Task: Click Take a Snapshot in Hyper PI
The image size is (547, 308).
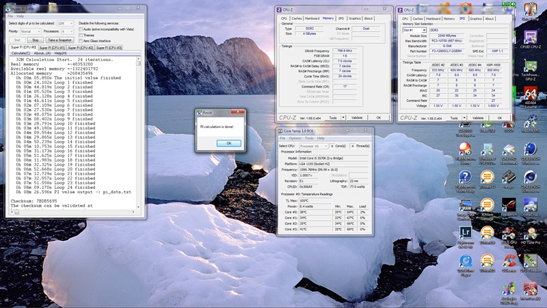Action: point(59,40)
